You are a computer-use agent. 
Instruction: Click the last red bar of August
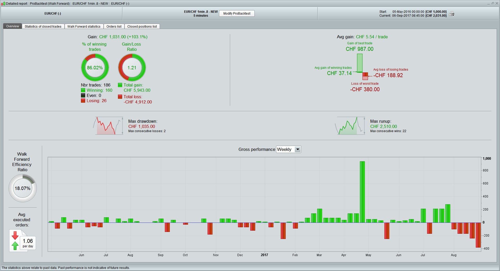point(478,235)
